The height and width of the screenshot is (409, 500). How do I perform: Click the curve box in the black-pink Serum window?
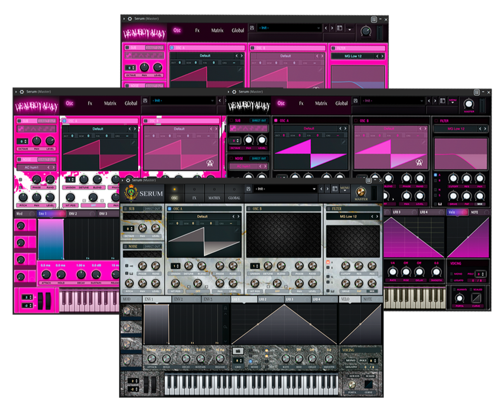tap(476, 298)
